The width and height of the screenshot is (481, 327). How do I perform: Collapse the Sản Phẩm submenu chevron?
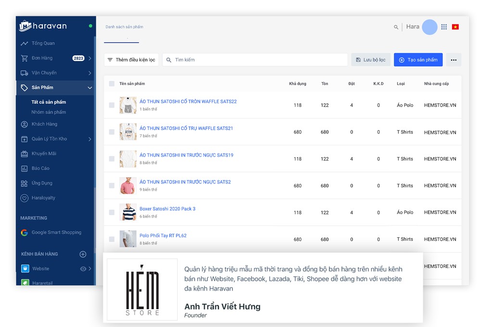pyautogui.click(x=89, y=88)
